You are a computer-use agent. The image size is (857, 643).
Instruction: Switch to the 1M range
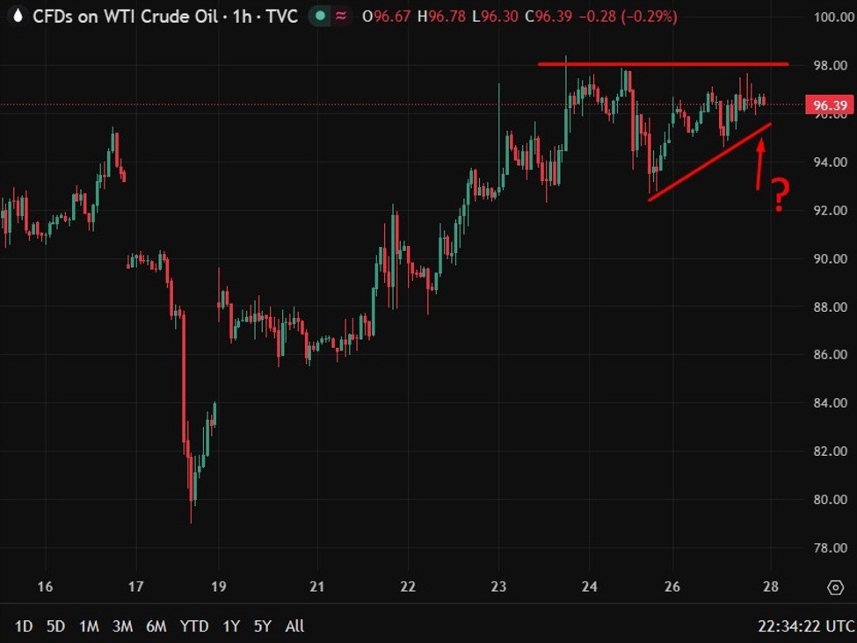coord(89,626)
